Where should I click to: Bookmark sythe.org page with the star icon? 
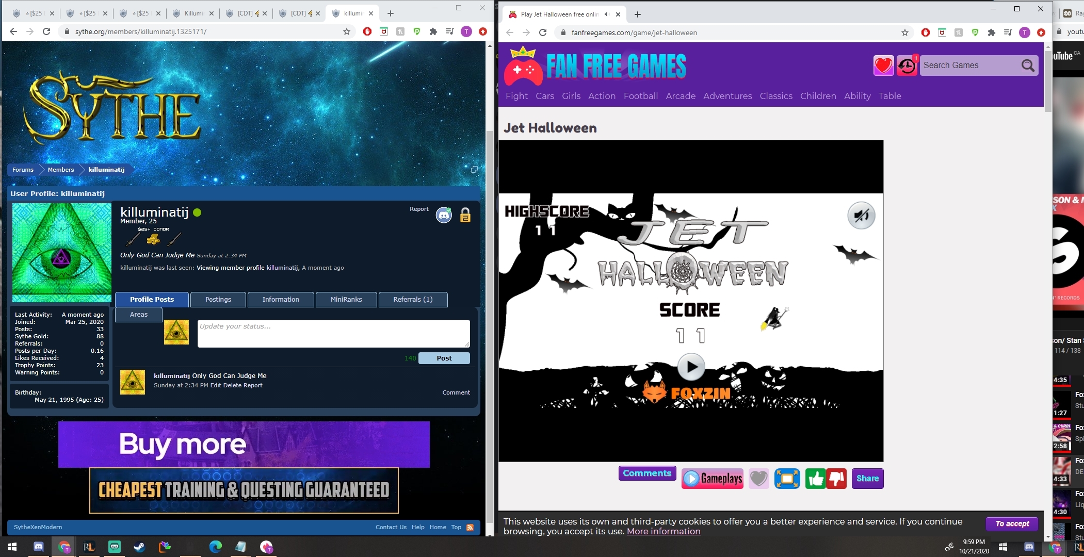[x=347, y=31]
